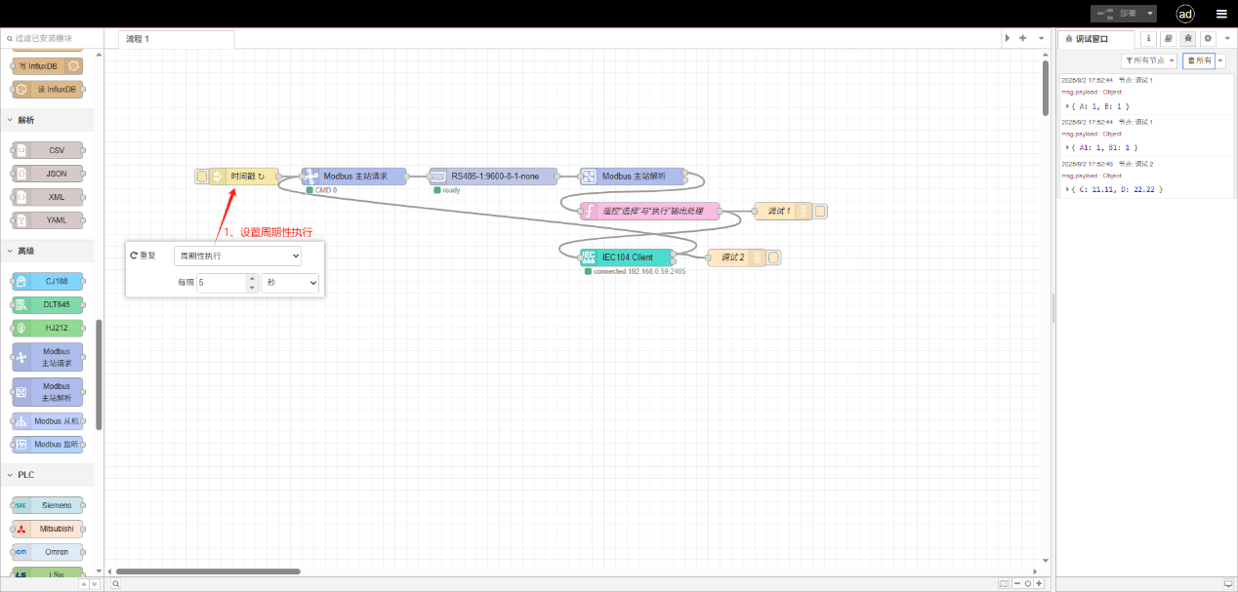
Task: Toggle the 调试 2 debug node output
Action: [773, 258]
